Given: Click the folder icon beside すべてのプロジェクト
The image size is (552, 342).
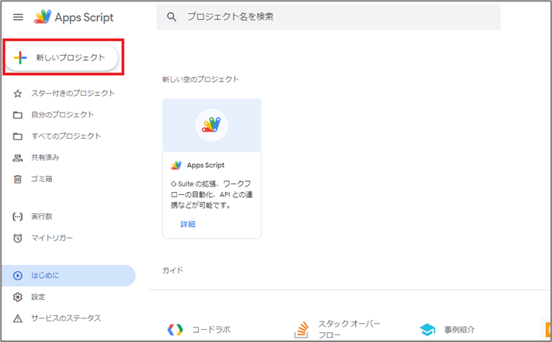Looking at the screenshot, I should (18, 136).
